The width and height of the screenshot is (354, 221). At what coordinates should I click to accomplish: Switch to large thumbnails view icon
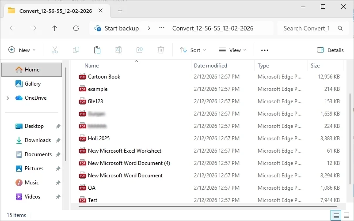(346, 215)
